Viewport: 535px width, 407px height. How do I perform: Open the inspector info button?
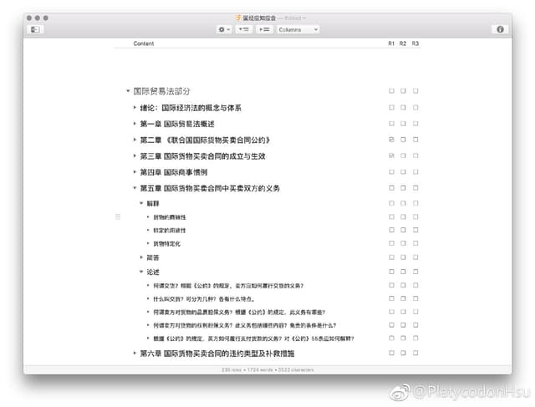click(x=500, y=29)
